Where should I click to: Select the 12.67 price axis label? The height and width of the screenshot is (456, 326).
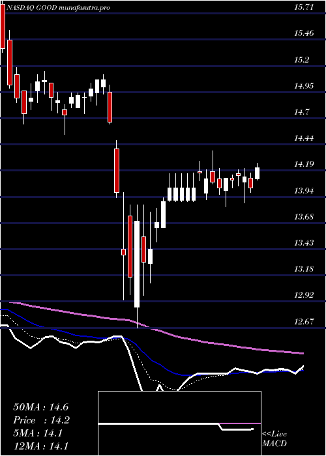(x=304, y=321)
